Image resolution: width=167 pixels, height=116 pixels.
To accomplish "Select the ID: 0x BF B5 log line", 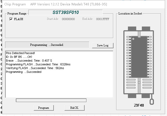I will click(19, 57).
